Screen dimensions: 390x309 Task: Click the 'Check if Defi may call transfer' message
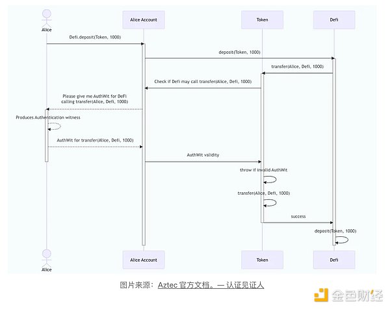203,82
